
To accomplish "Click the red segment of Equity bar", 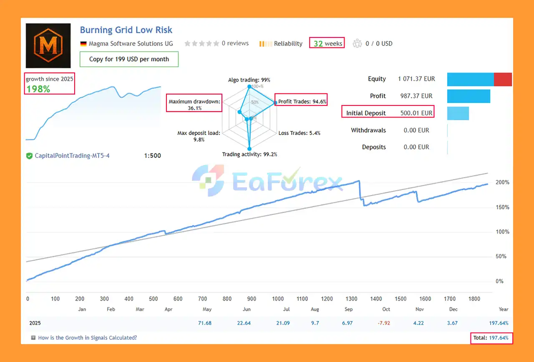I will pyautogui.click(x=502, y=79).
